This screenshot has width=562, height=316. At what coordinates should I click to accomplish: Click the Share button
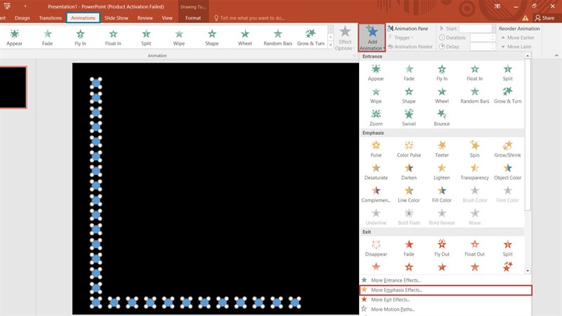tap(544, 18)
